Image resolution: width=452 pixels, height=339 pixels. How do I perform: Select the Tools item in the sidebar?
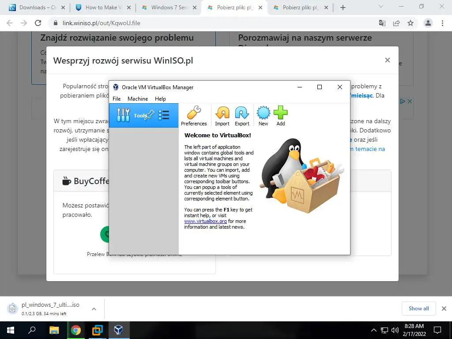click(144, 115)
